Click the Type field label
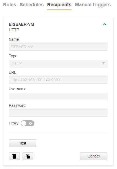This screenshot has height=169, width=117. tap(13, 56)
